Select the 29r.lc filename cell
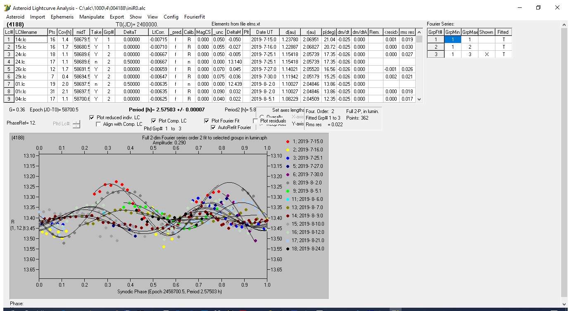 (x=31, y=77)
